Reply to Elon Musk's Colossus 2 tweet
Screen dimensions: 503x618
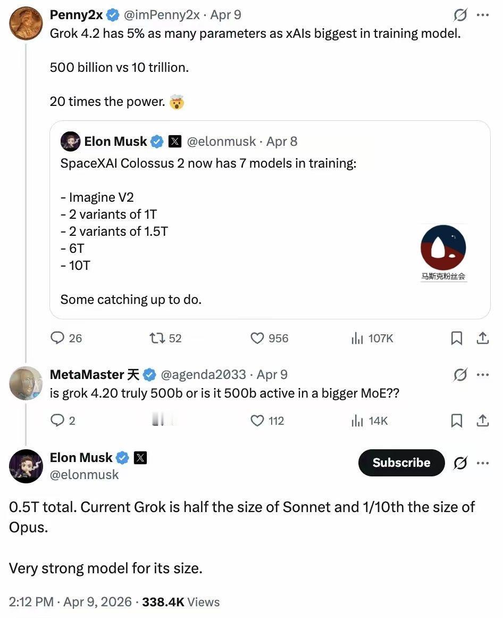pyautogui.click(x=58, y=338)
